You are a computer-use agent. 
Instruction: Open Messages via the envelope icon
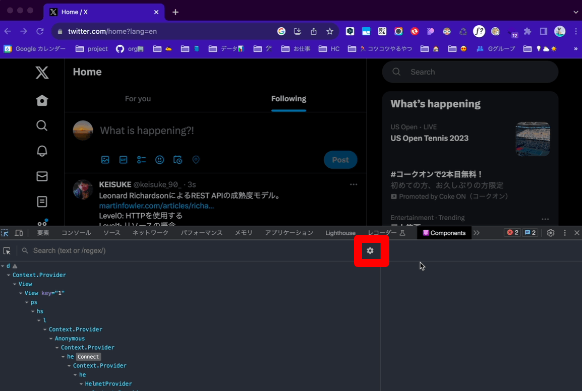pos(42,176)
